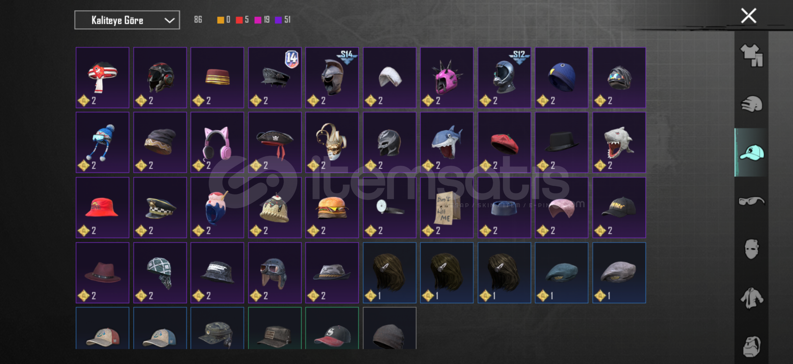The image size is (793, 364).
Task: Select the backpack category icon
Action: (x=752, y=346)
